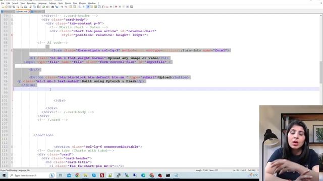The height and width of the screenshot is (181, 323).
Task: Collapse fold marker on line 88 form
Action: [12, 50]
